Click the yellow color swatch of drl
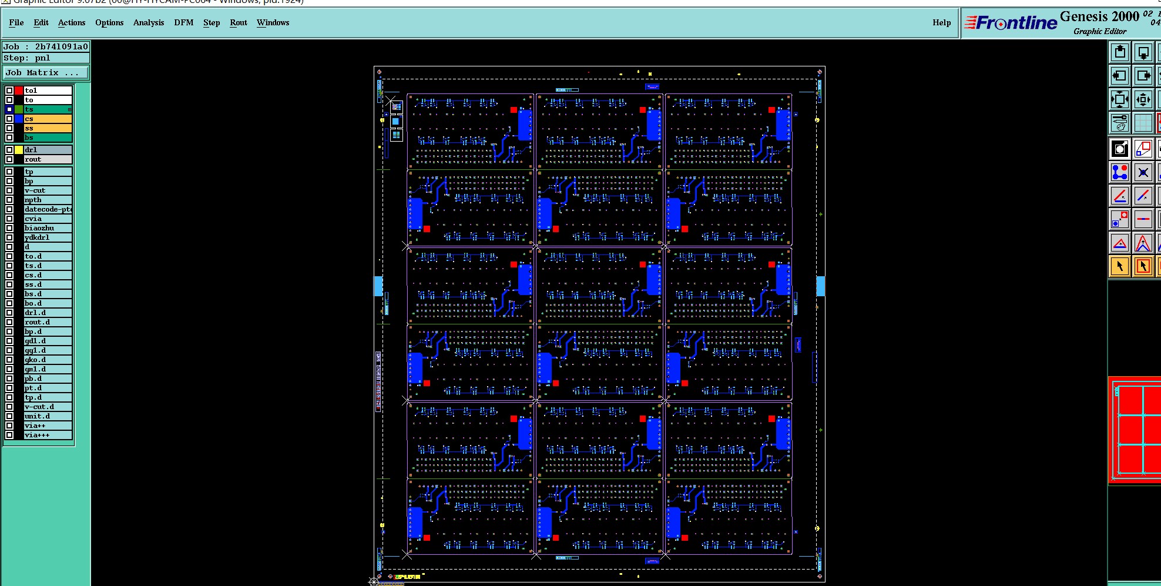 coord(19,150)
